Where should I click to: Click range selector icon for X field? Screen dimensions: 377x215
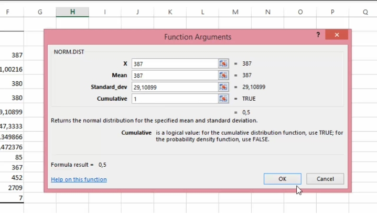click(x=223, y=64)
